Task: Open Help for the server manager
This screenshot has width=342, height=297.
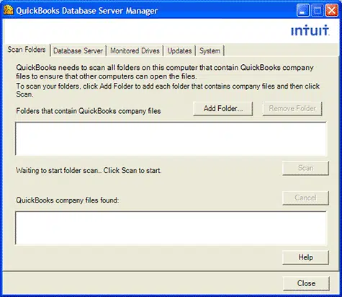Action: point(305,257)
